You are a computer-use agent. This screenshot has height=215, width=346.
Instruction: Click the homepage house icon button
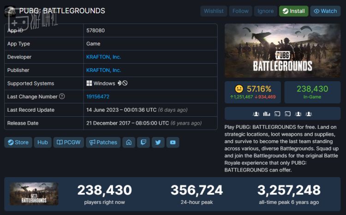click(x=129, y=143)
